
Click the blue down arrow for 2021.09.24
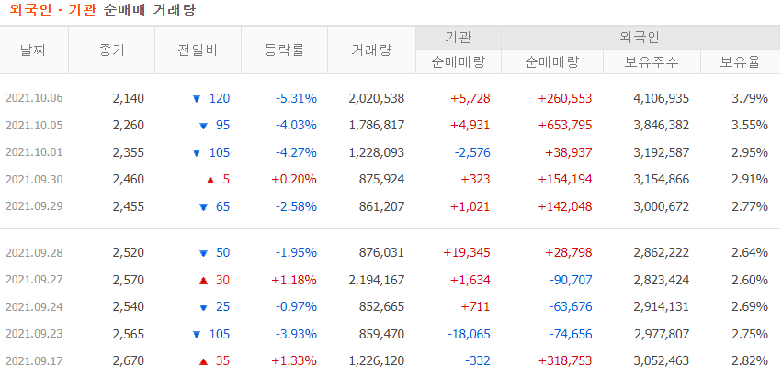coord(203,307)
